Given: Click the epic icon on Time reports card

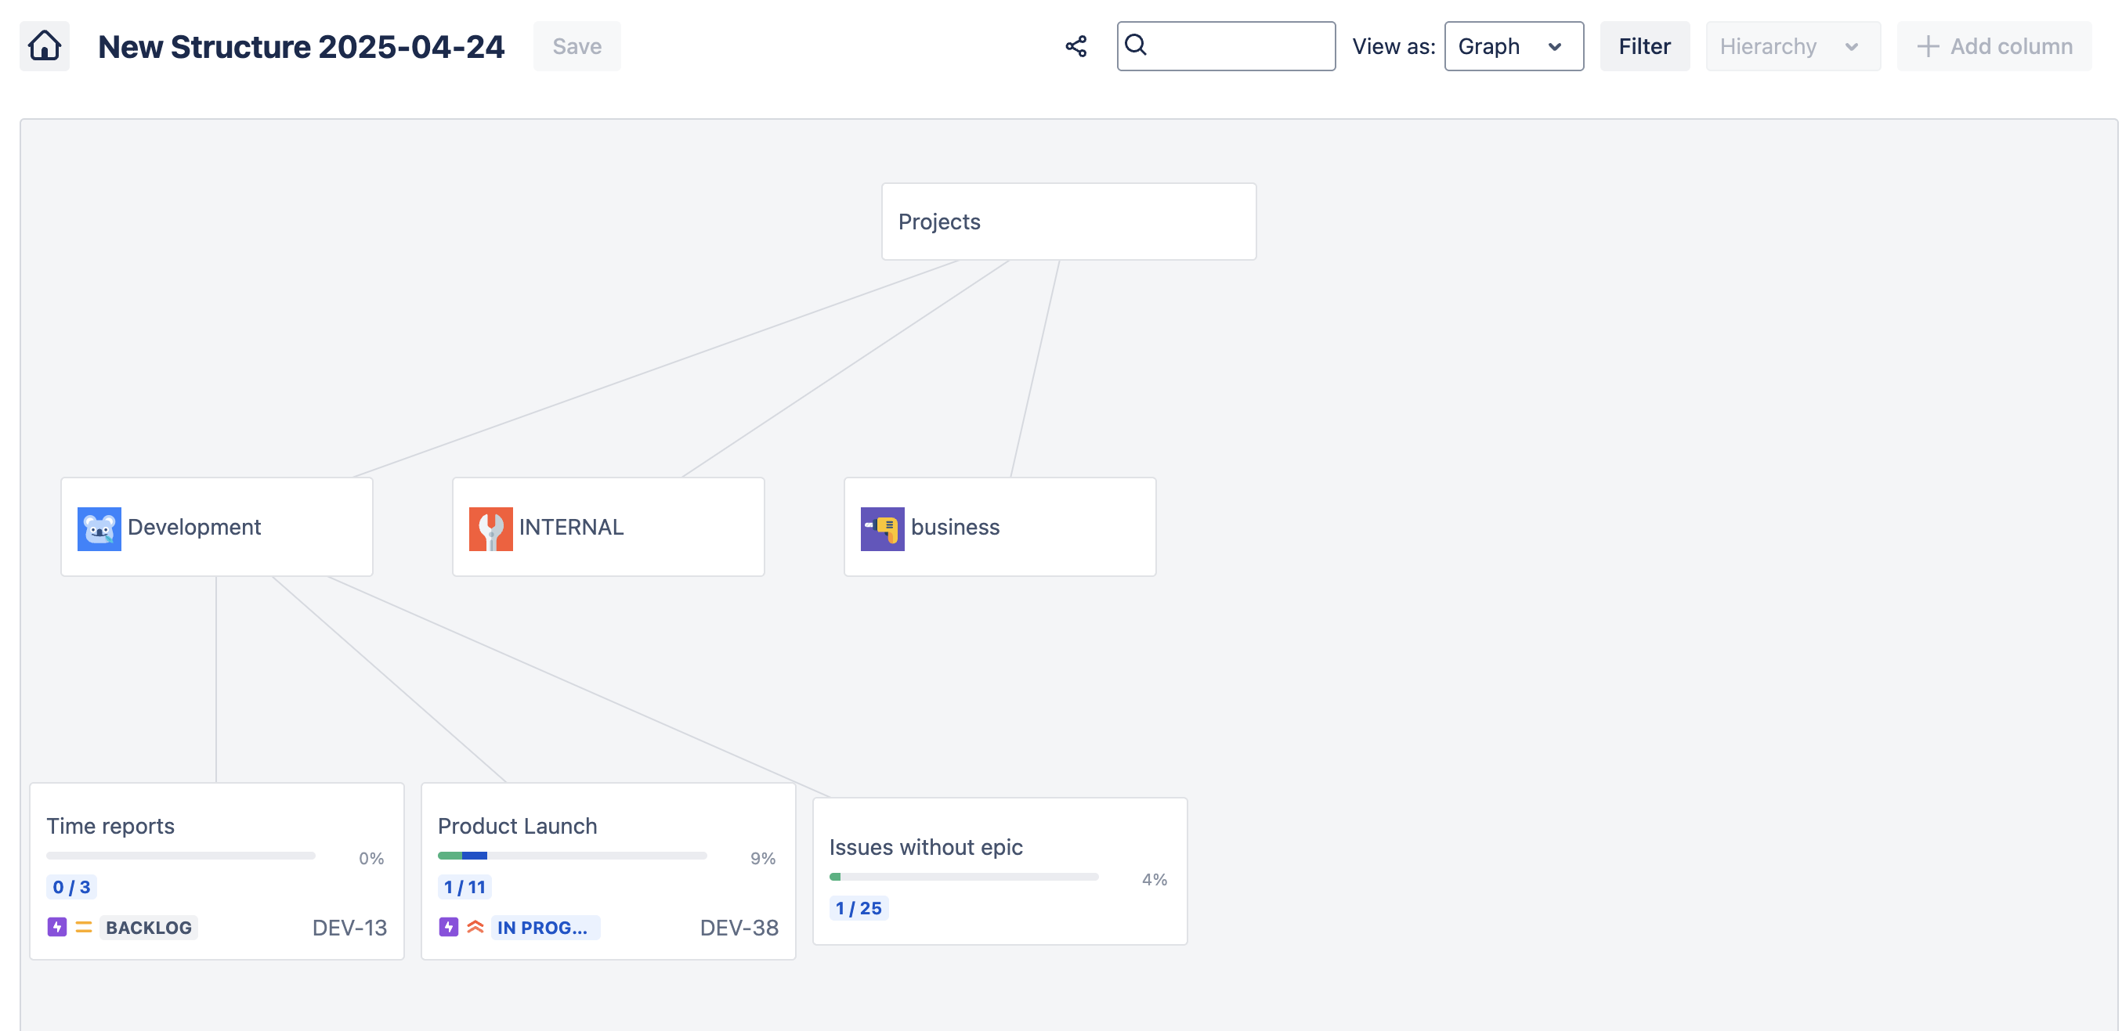Looking at the screenshot, I should click(x=57, y=927).
